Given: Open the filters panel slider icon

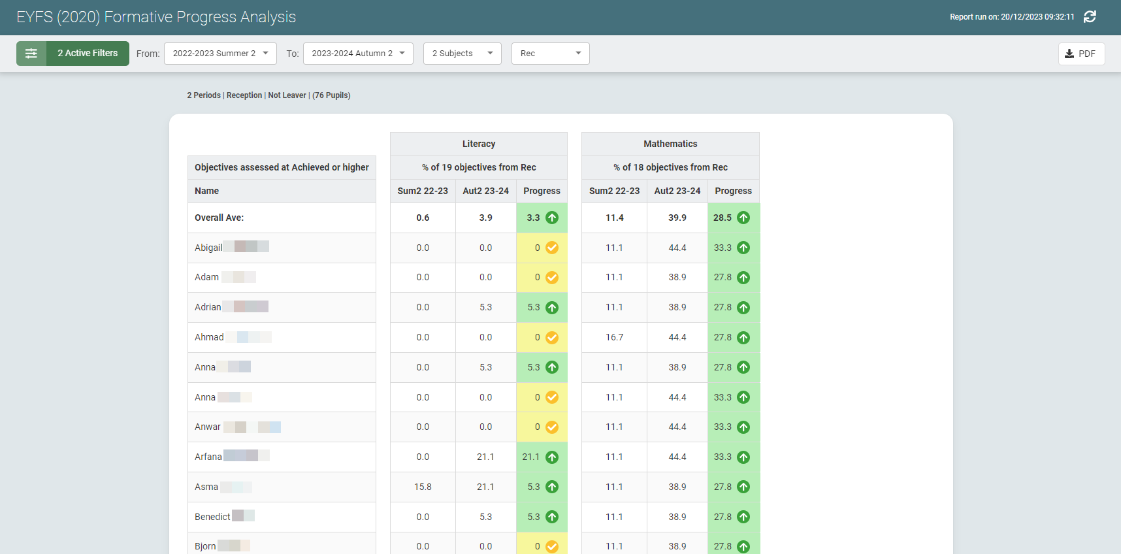Looking at the screenshot, I should [31, 54].
